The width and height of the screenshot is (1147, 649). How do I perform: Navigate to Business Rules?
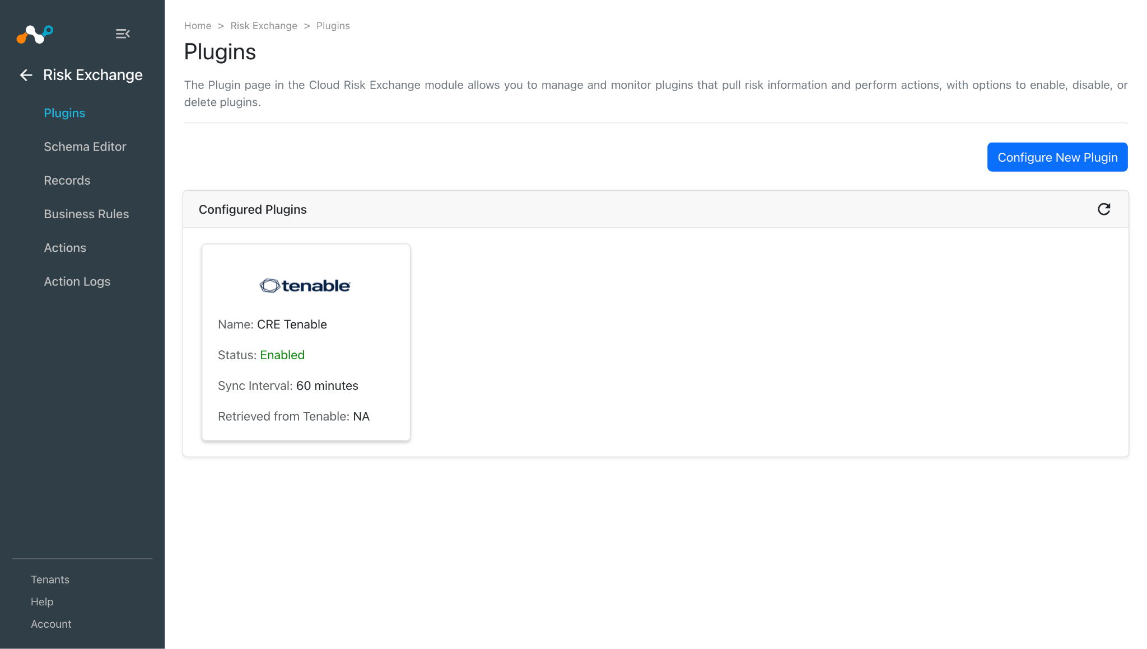86,214
